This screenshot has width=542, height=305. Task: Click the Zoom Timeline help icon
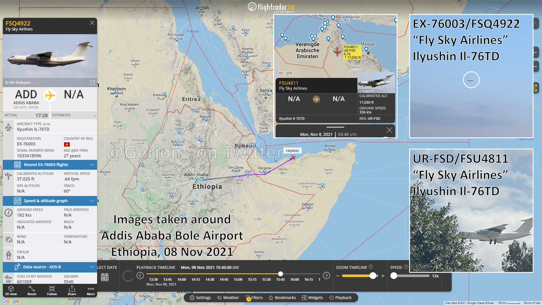tap(371, 267)
